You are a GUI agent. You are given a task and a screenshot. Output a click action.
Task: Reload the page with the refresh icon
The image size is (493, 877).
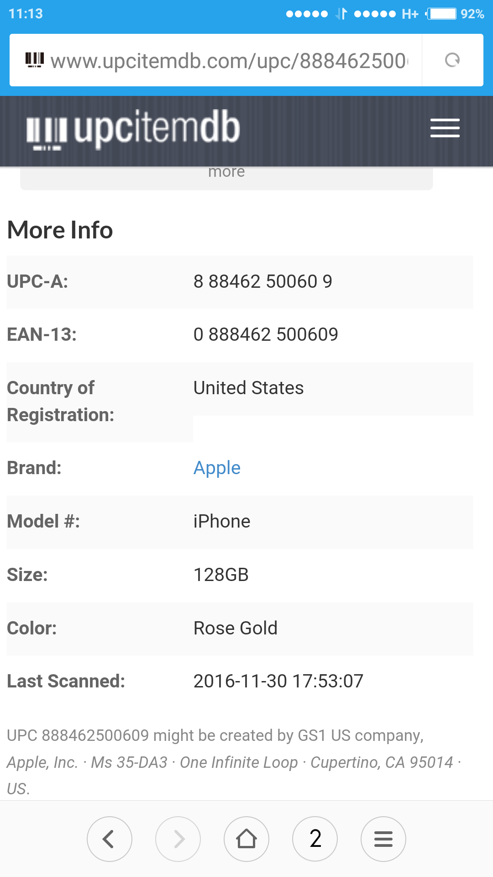pyautogui.click(x=452, y=60)
